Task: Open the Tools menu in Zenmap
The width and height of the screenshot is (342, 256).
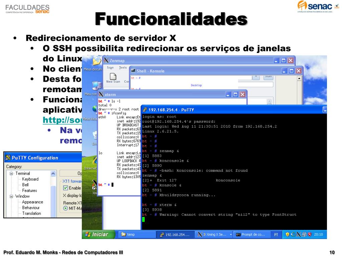Action: (123, 67)
